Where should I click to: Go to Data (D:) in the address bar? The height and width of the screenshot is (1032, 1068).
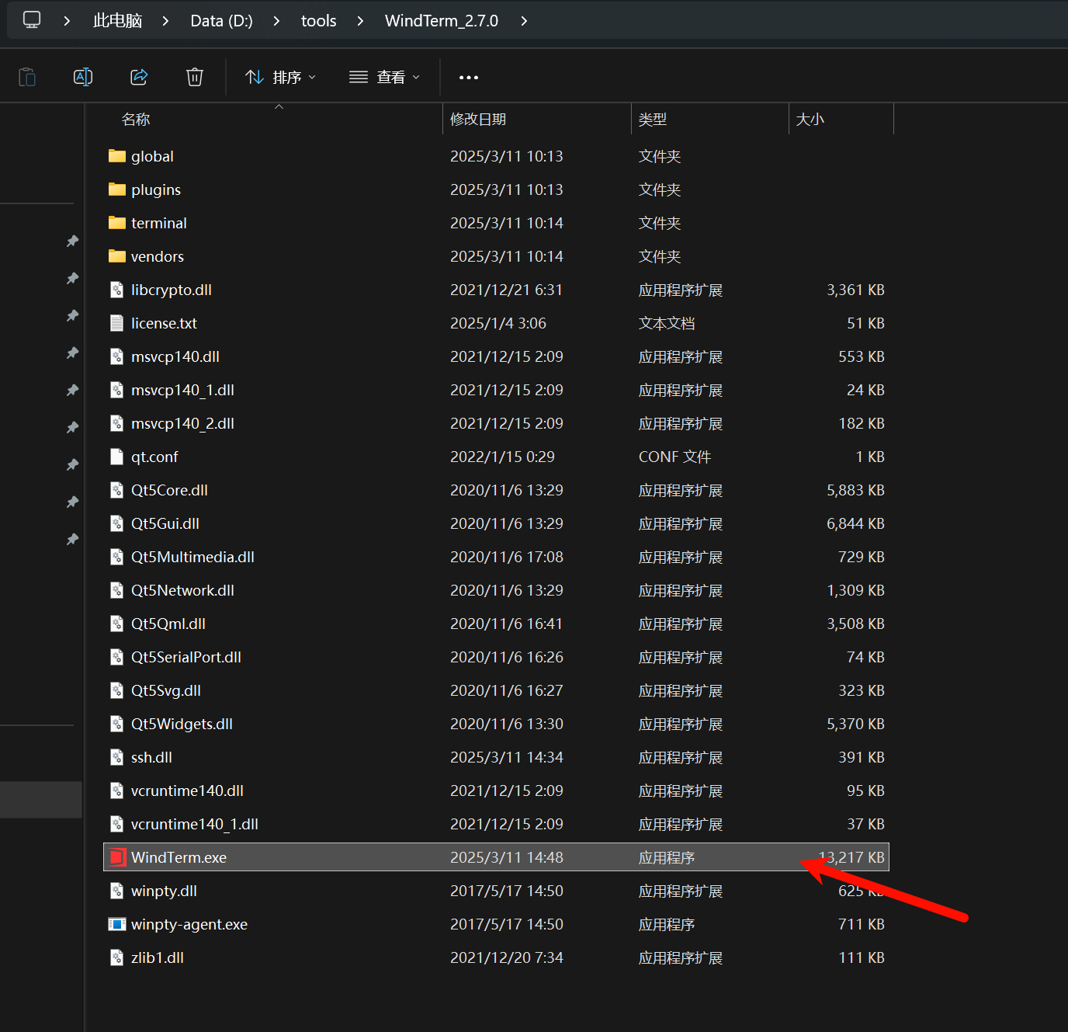[x=221, y=21]
